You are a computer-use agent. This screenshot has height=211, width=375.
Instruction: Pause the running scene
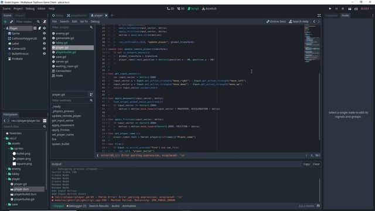pyautogui.click(x=336, y=9)
